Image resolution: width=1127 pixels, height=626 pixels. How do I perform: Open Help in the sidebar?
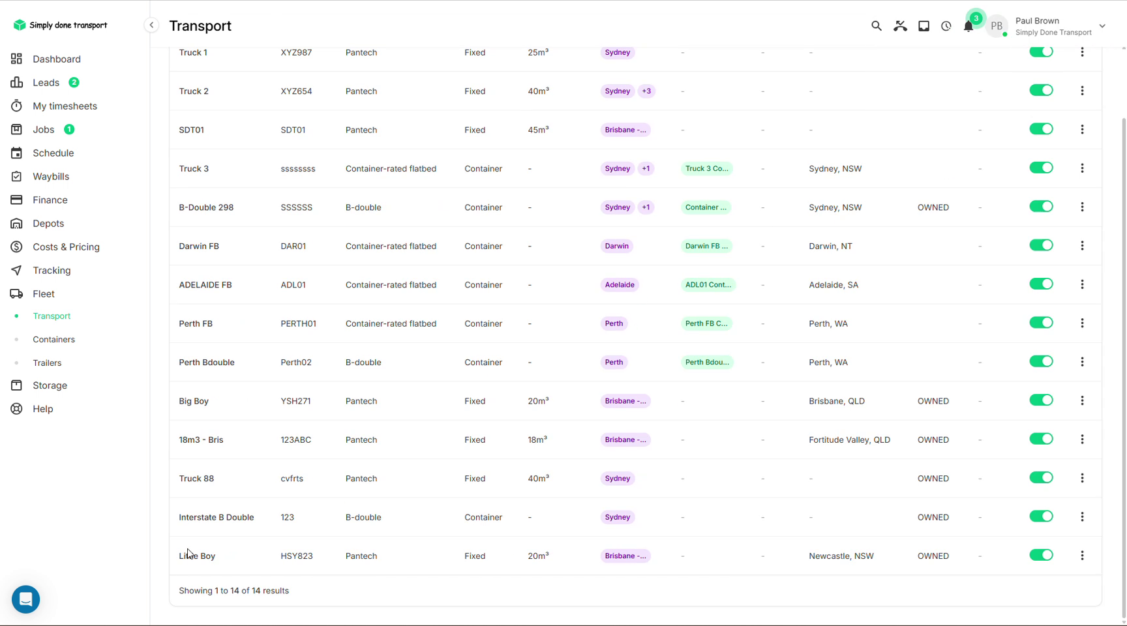pyautogui.click(x=42, y=409)
